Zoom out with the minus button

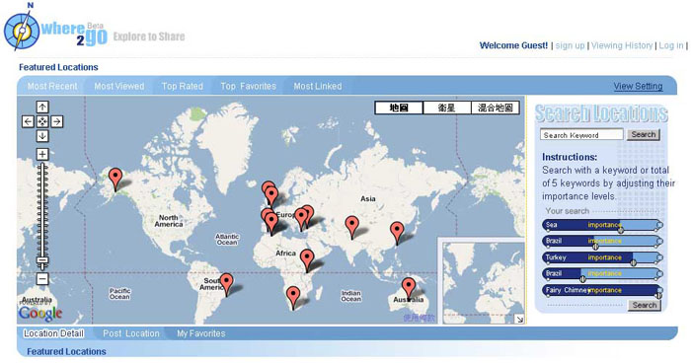point(42,278)
